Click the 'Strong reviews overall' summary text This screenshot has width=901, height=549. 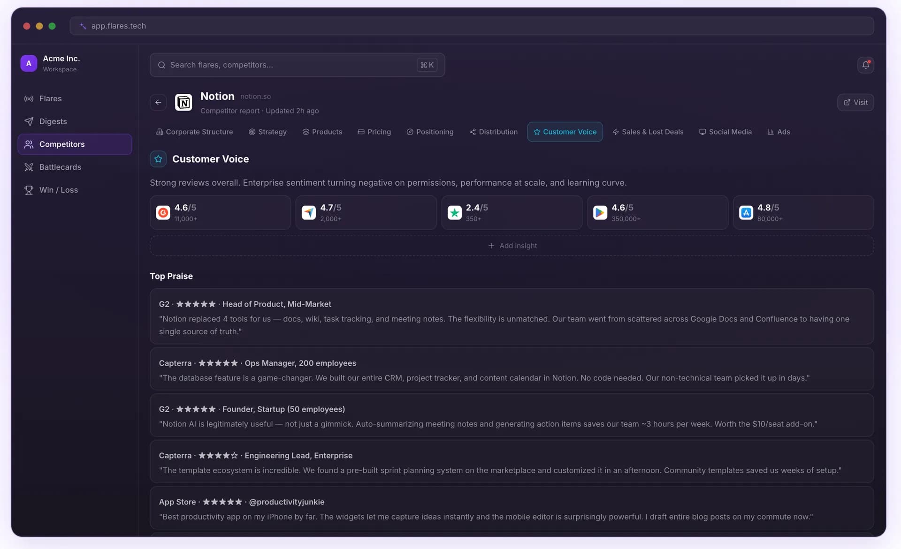point(388,183)
